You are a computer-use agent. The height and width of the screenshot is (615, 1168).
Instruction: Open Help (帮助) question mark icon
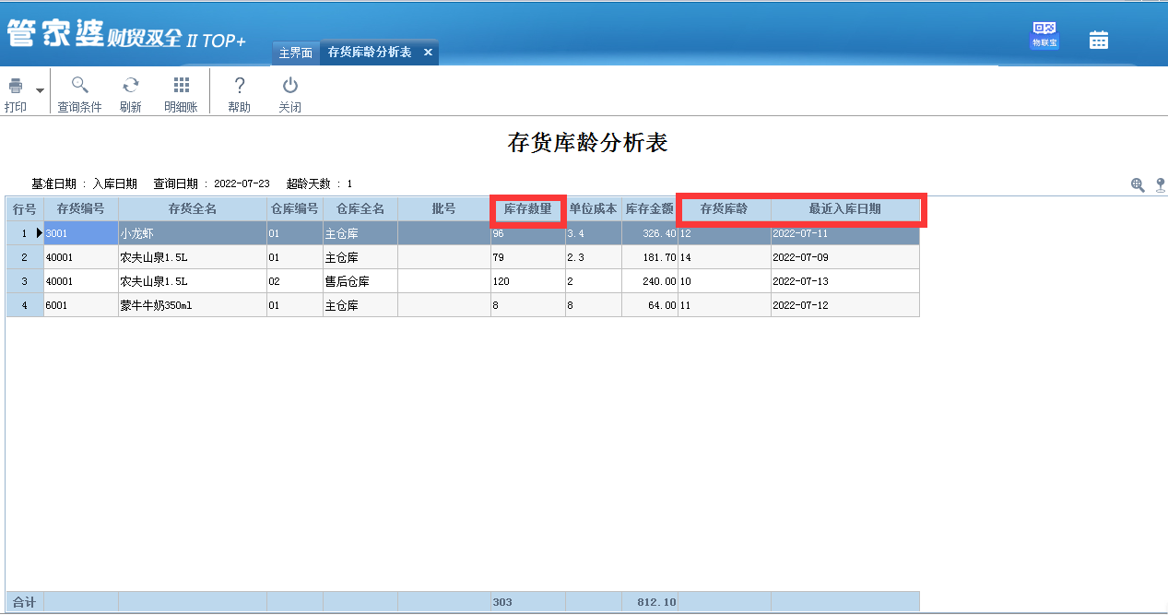[x=239, y=86]
